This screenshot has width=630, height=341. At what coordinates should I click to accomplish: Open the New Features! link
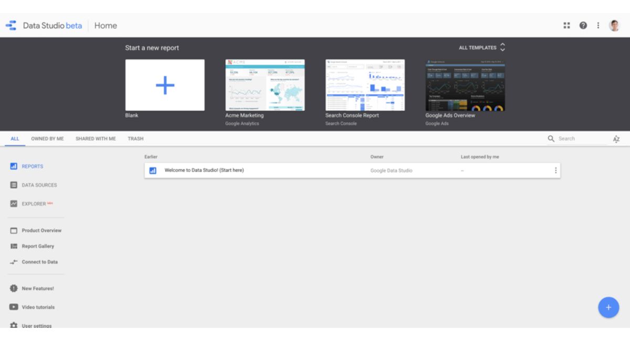coord(38,289)
